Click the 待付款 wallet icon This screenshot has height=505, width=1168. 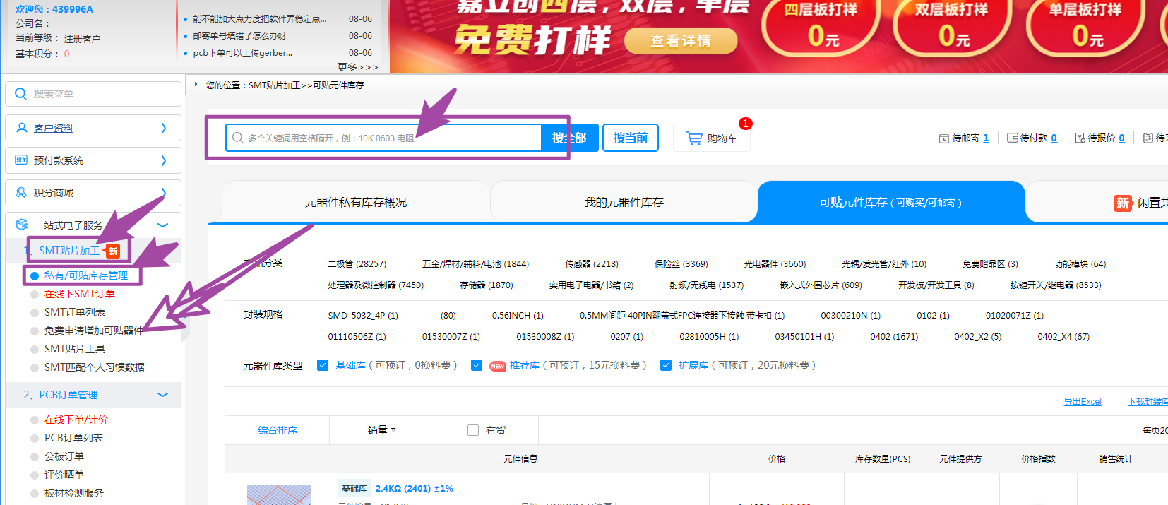(x=1012, y=138)
